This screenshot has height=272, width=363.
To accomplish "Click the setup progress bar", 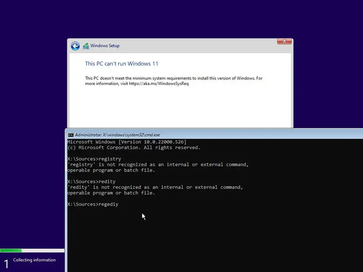I will click(x=32, y=250).
